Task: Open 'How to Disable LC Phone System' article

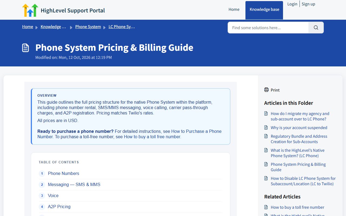Action: [303, 181]
